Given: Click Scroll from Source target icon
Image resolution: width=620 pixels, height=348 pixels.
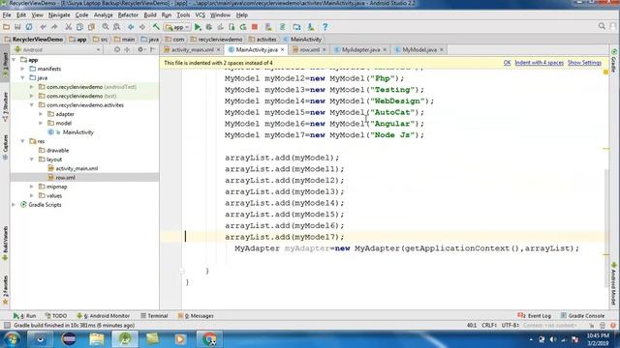Looking at the screenshot, I should (117, 49).
